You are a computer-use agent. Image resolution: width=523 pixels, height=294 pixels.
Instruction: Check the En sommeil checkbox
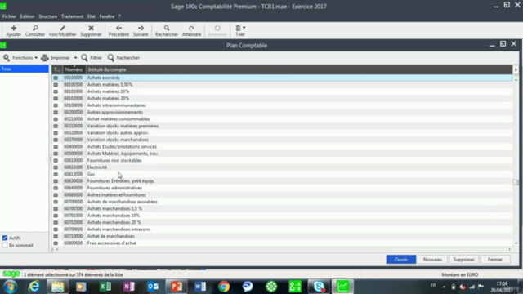point(5,245)
